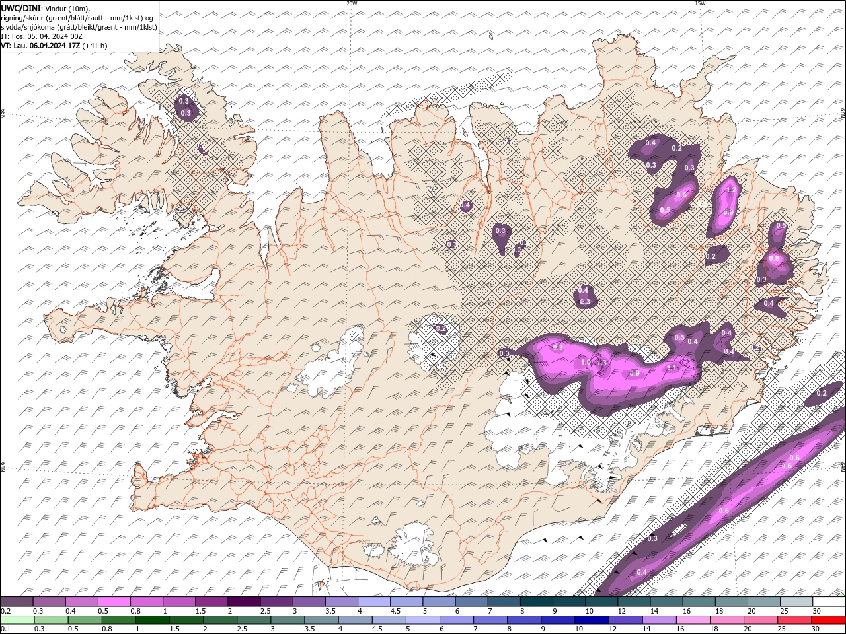
Task: Click the light blue snow swatch at 4
Action: (x=374, y=602)
